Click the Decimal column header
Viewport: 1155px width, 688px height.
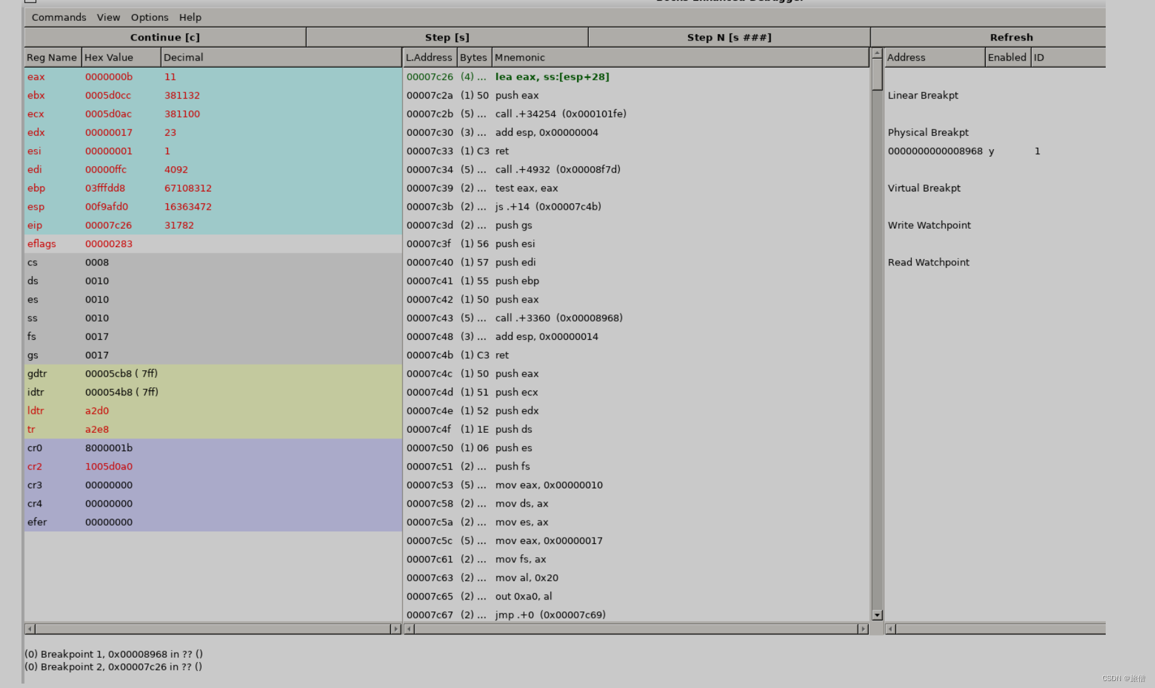[281, 57]
